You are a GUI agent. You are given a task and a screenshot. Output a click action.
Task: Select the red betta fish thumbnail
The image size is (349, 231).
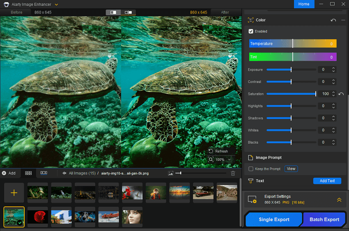tap(38, 217)
